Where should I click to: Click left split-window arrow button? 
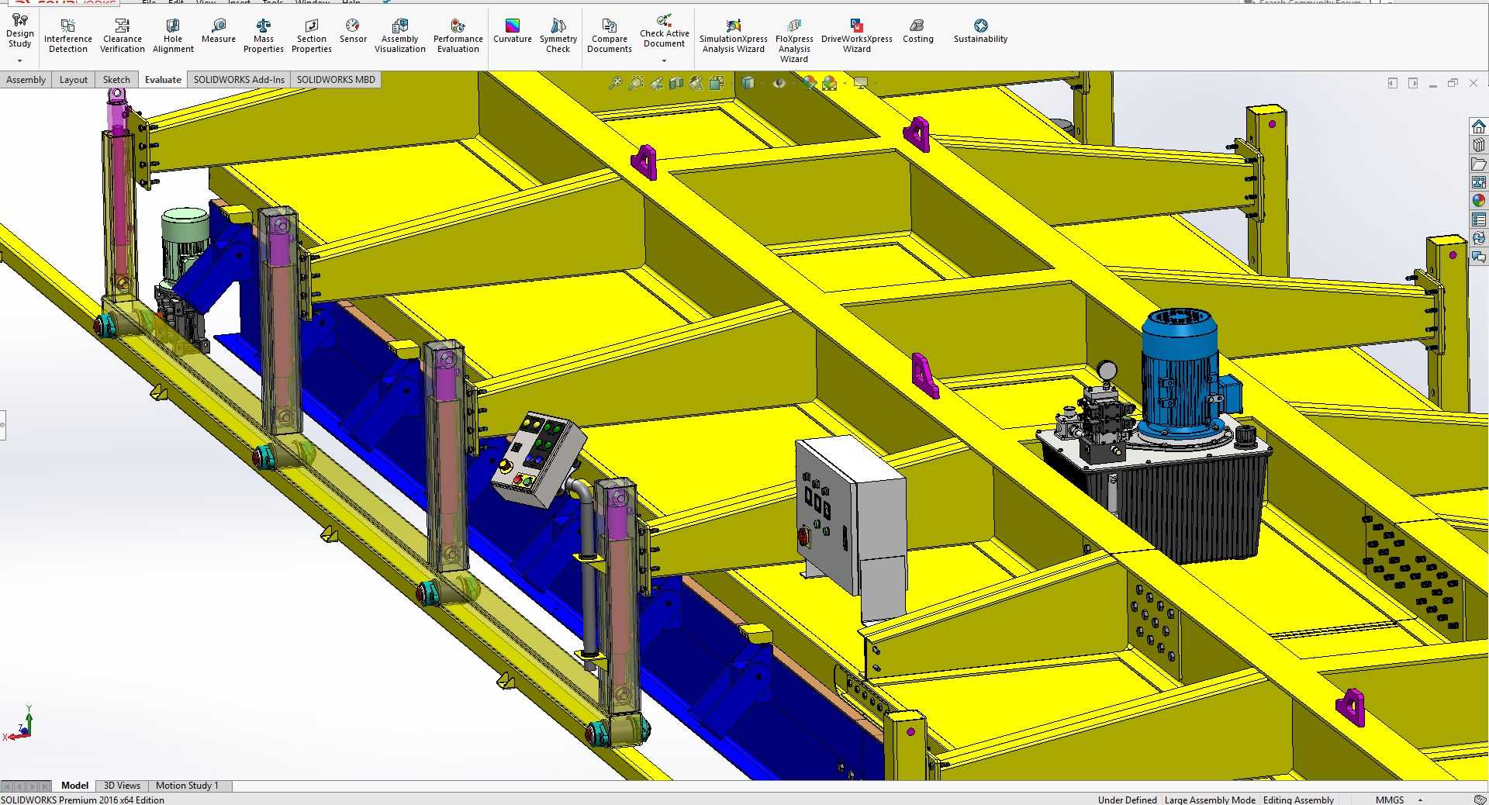pos(1393,83)
